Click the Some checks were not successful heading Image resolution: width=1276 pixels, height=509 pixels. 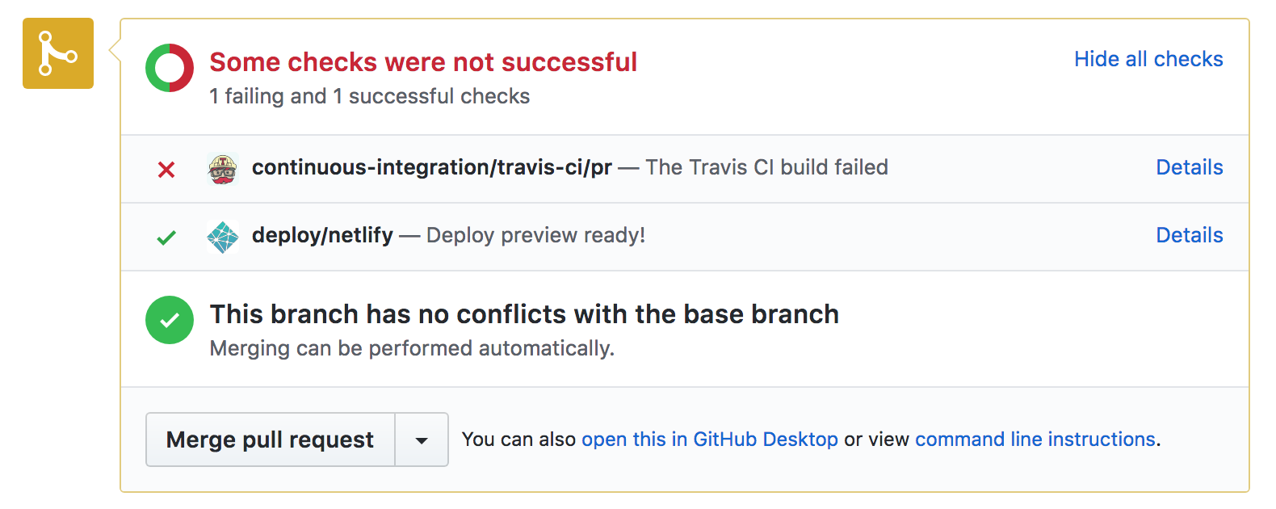coord(423,62)
